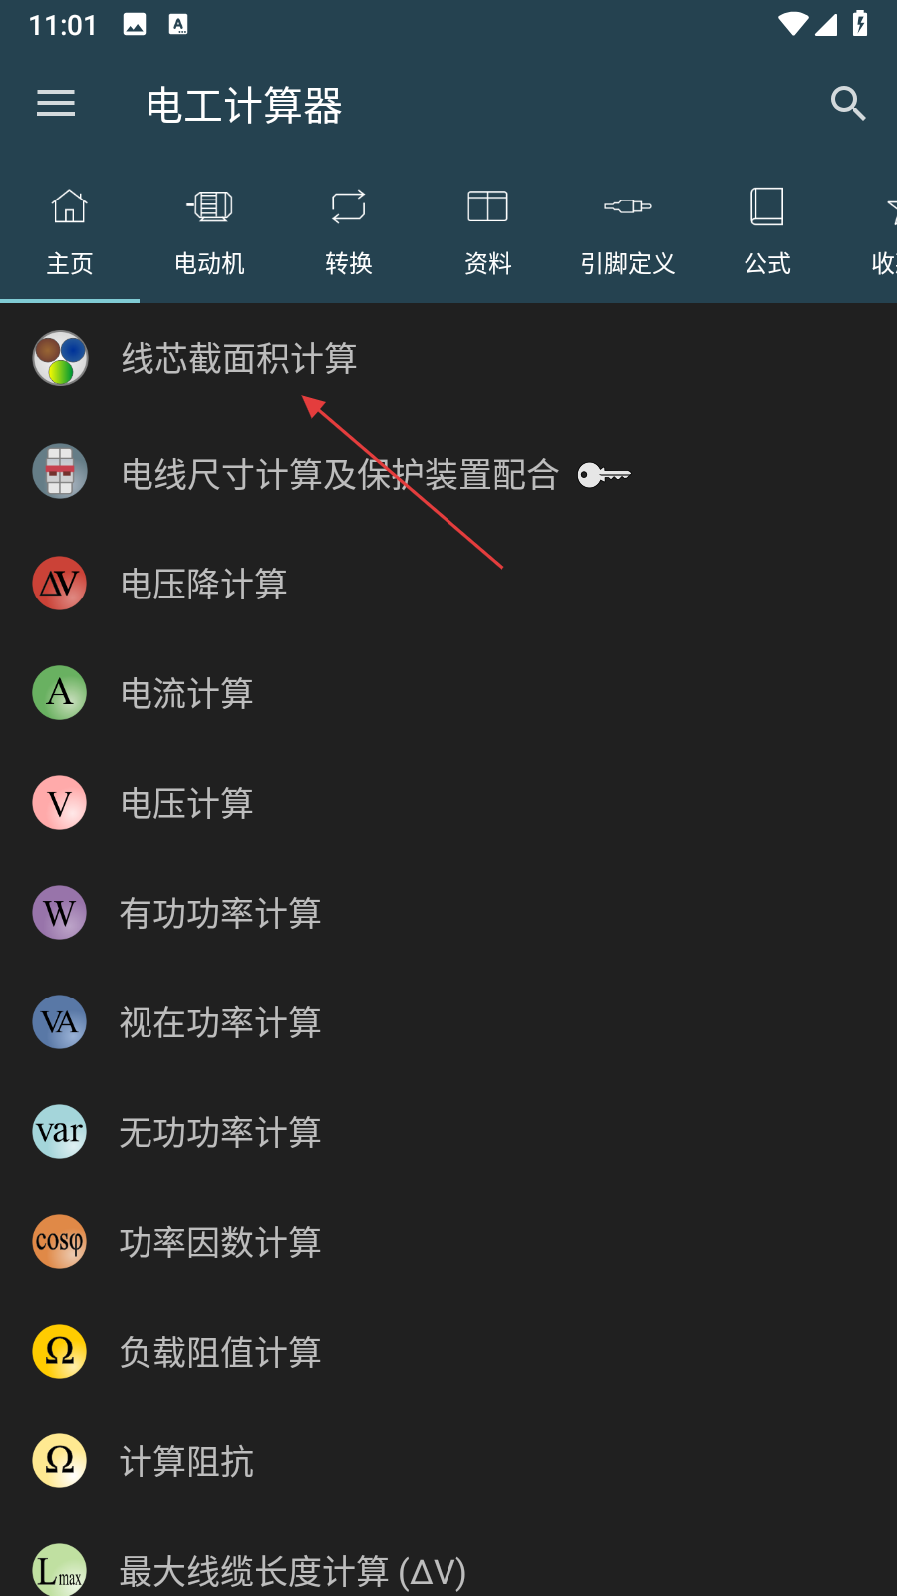Click the red ΔV voltage drop icon

60,583
